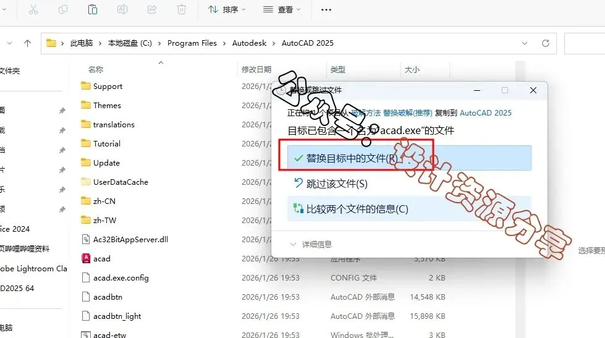Close the replace or skip dialog

click(x=533, y=90)
